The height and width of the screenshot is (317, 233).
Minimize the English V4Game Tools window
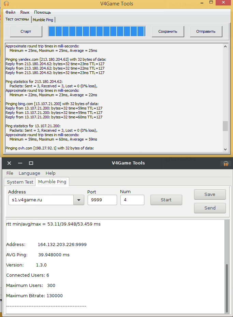[x=20, y=163]
